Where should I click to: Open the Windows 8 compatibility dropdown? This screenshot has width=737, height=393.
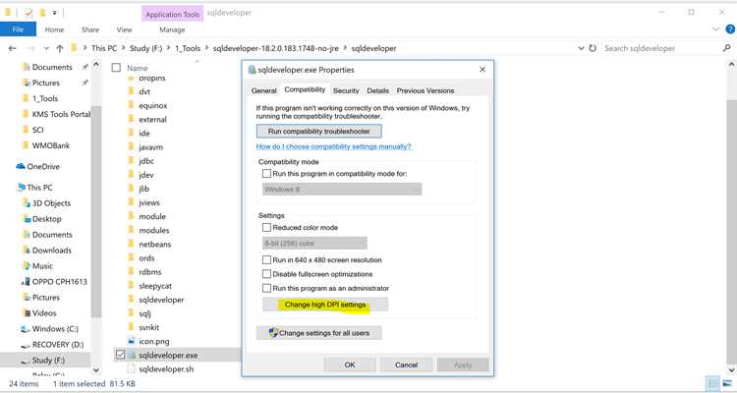342,189
